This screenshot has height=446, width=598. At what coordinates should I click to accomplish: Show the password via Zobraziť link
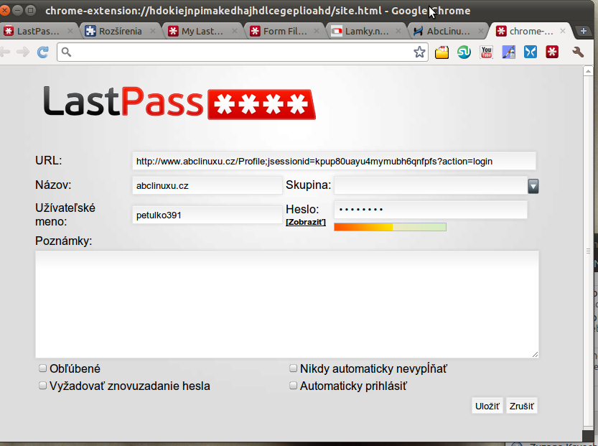tap(306, 222)
